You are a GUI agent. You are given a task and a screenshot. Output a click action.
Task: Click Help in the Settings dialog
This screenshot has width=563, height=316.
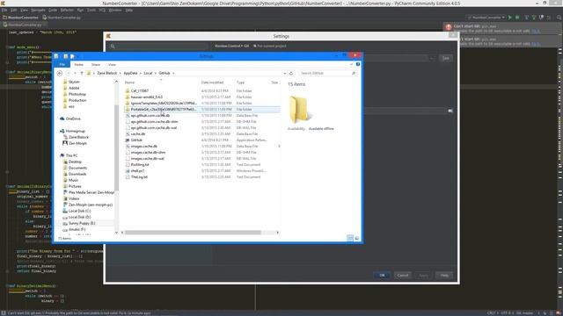tap(444, 275)
